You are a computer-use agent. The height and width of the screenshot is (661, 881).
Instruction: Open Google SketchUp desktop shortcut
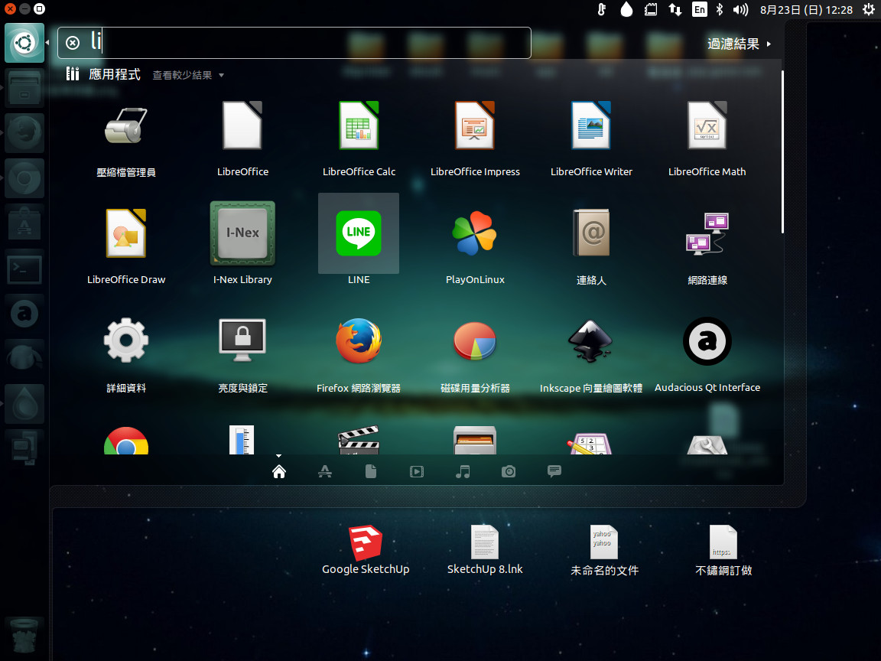tap(366, 550)
